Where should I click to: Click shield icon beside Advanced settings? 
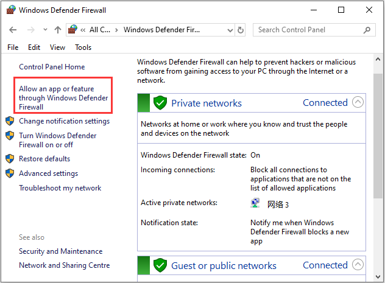pyautogui.click(x=10, y=173)
